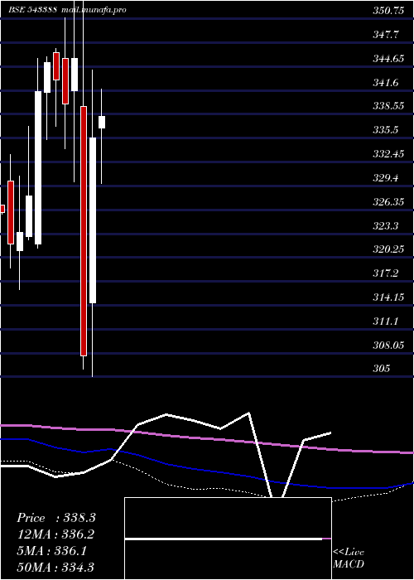Image resolution: width=414 pixels, height=580 pixels.
Task: Click the 12MA : 336.2 readout
Action: pos(55,534)
